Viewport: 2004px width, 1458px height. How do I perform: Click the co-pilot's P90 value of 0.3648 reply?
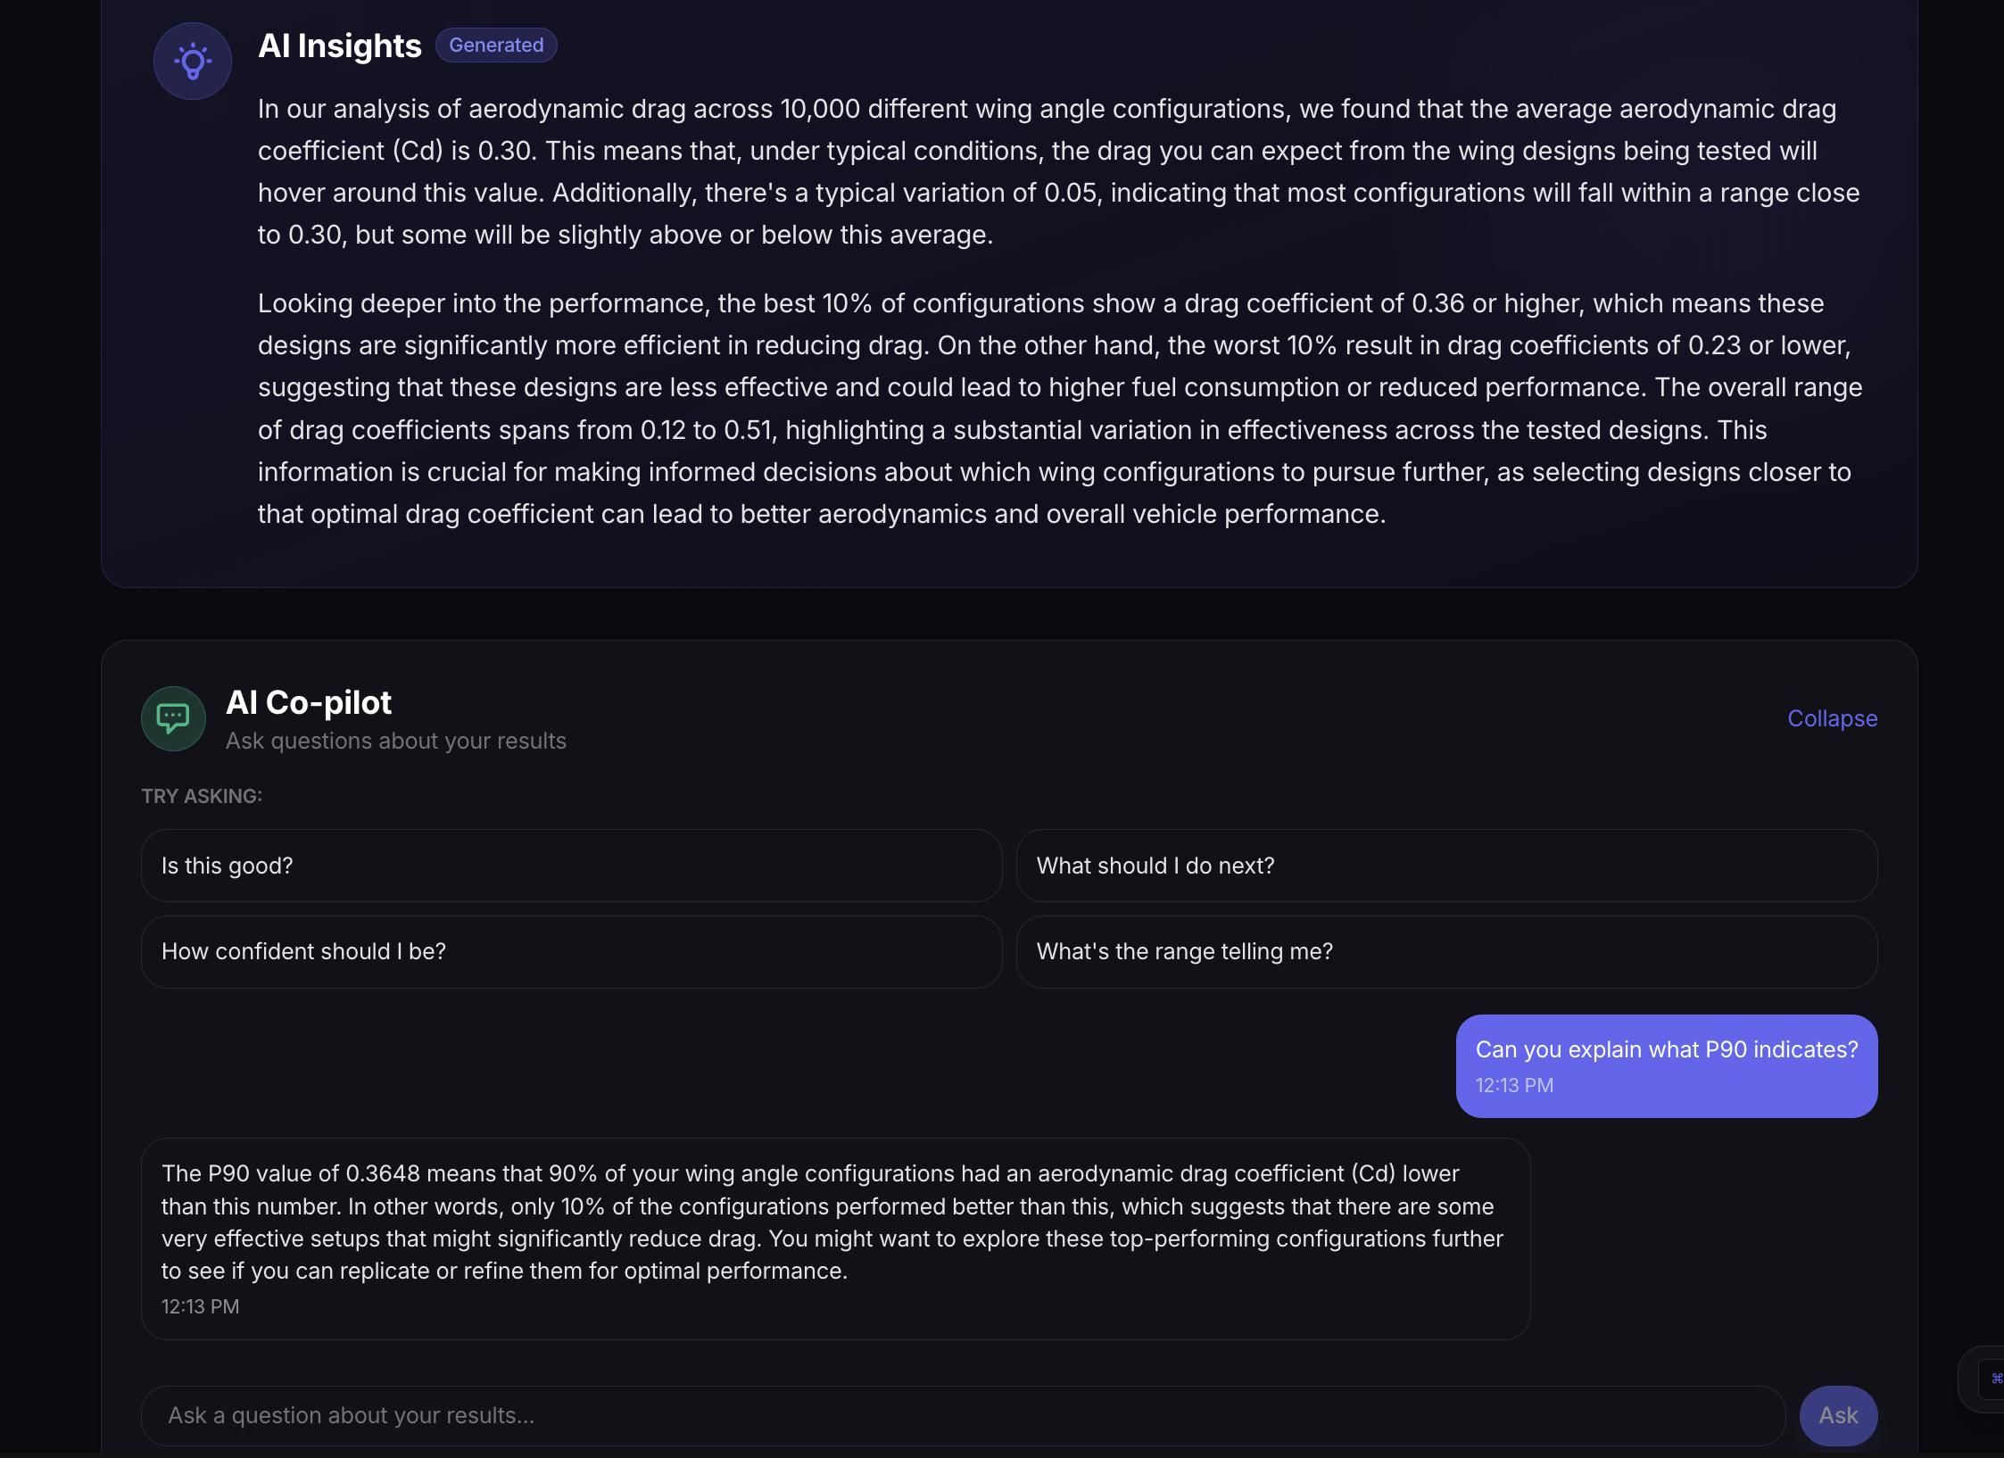click(x=834, y=1222)
